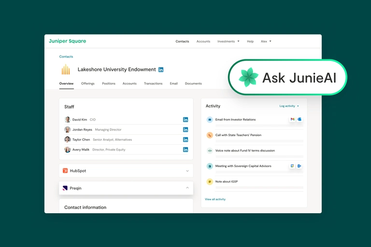Click the Lakeshore University Endowment title
The height and width of the screenshot is (247, 371).
(116, 69)
